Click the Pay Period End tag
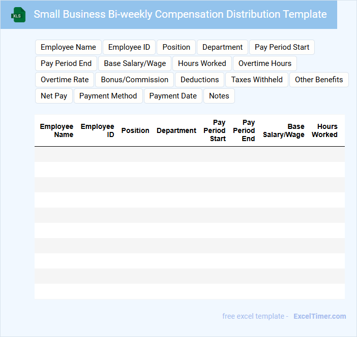Screen dimensions: 357x337 (x=66, y=63)
